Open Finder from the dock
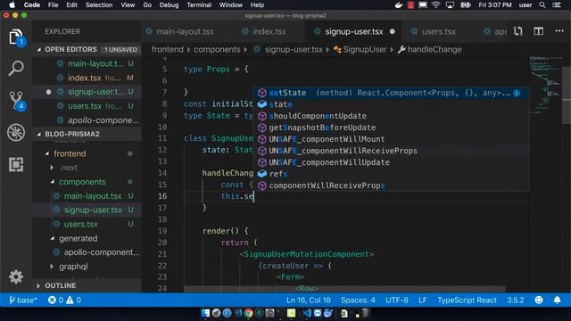Image resolution: width=571 pixels, height=321 pixels. point(205,313)
